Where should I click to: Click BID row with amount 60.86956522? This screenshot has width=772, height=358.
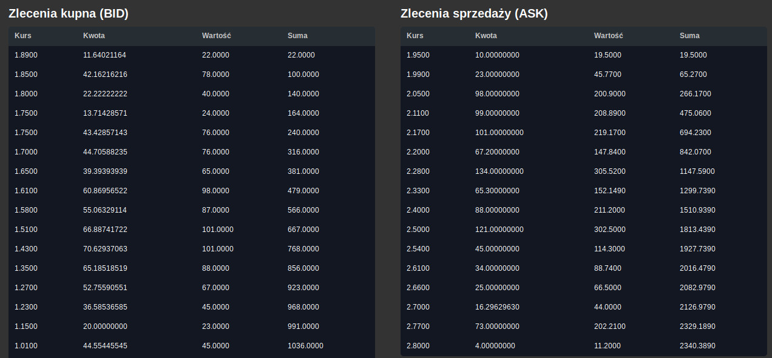point(192,191)
